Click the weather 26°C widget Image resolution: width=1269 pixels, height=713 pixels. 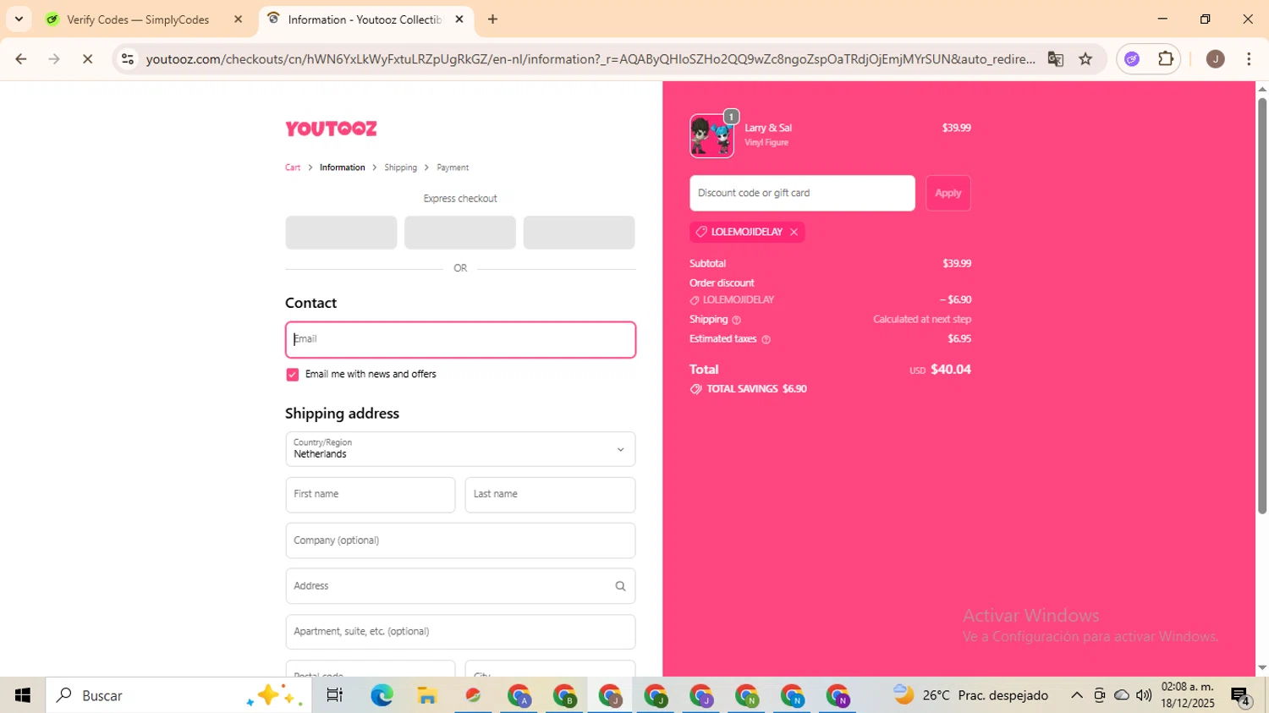click(971, 695)
